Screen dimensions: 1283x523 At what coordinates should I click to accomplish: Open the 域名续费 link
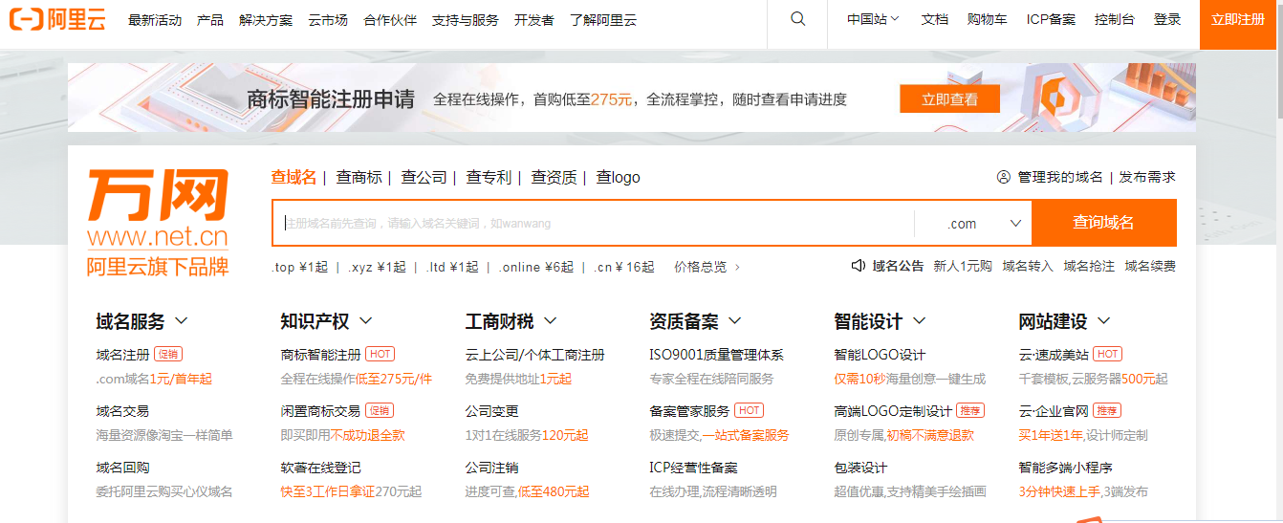point(1150,266)
